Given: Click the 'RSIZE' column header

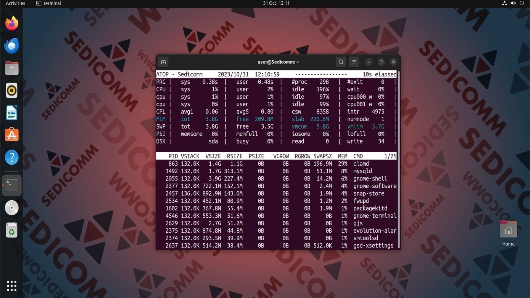Looking at the screenshot, I should tap(235, 156).
